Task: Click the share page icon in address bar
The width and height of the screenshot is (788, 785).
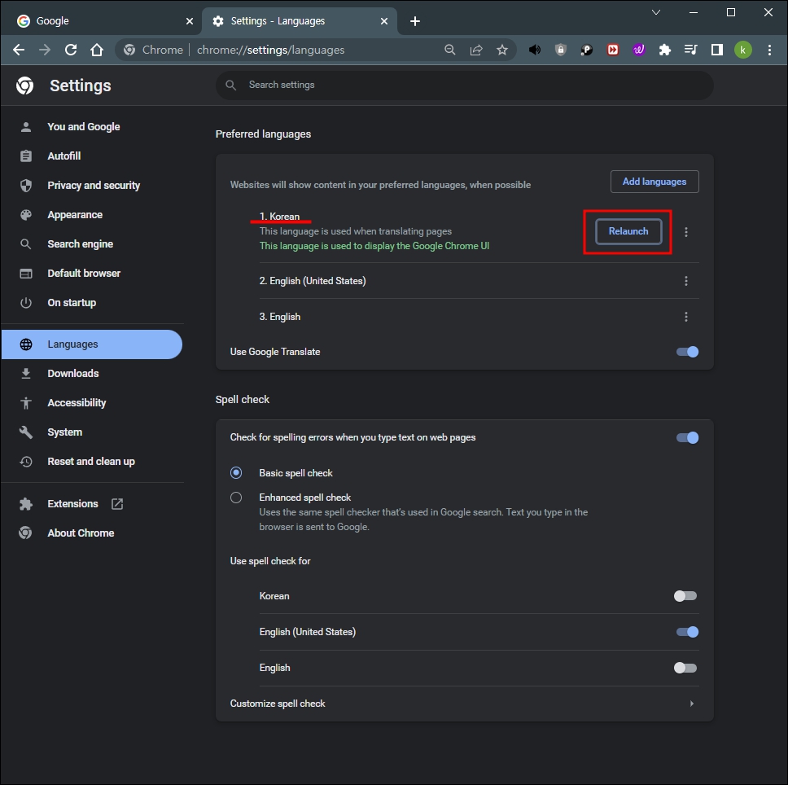Action: [476, 50]
